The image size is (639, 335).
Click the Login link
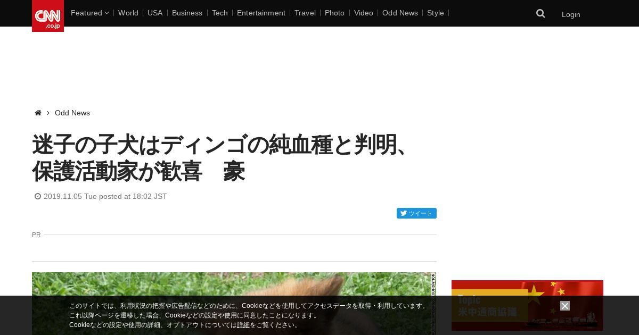(571, 14)
